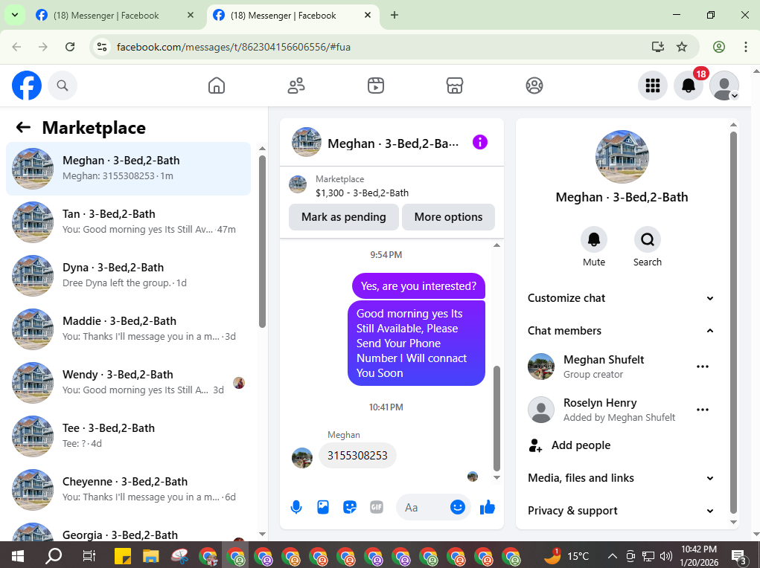Open the account profile avatar menu
Viewport: 760px width, 568px height.
tap(724, 85)
